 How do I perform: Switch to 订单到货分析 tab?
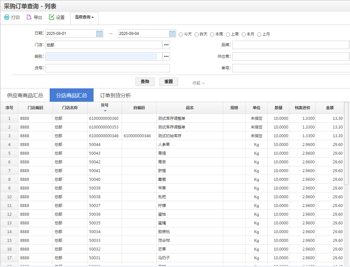coord(115,95)
